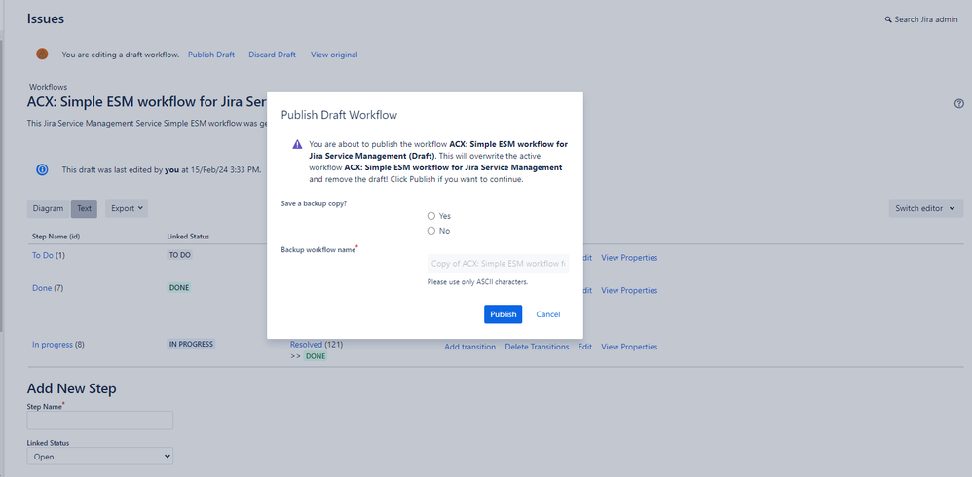Open the Linked Status Open dropdown

point(99,457)
